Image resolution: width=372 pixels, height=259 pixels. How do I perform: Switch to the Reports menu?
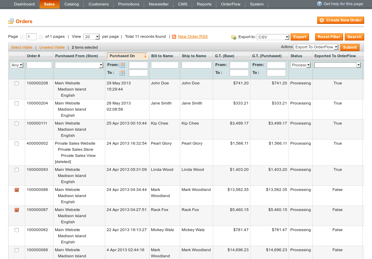pos(204,4)
